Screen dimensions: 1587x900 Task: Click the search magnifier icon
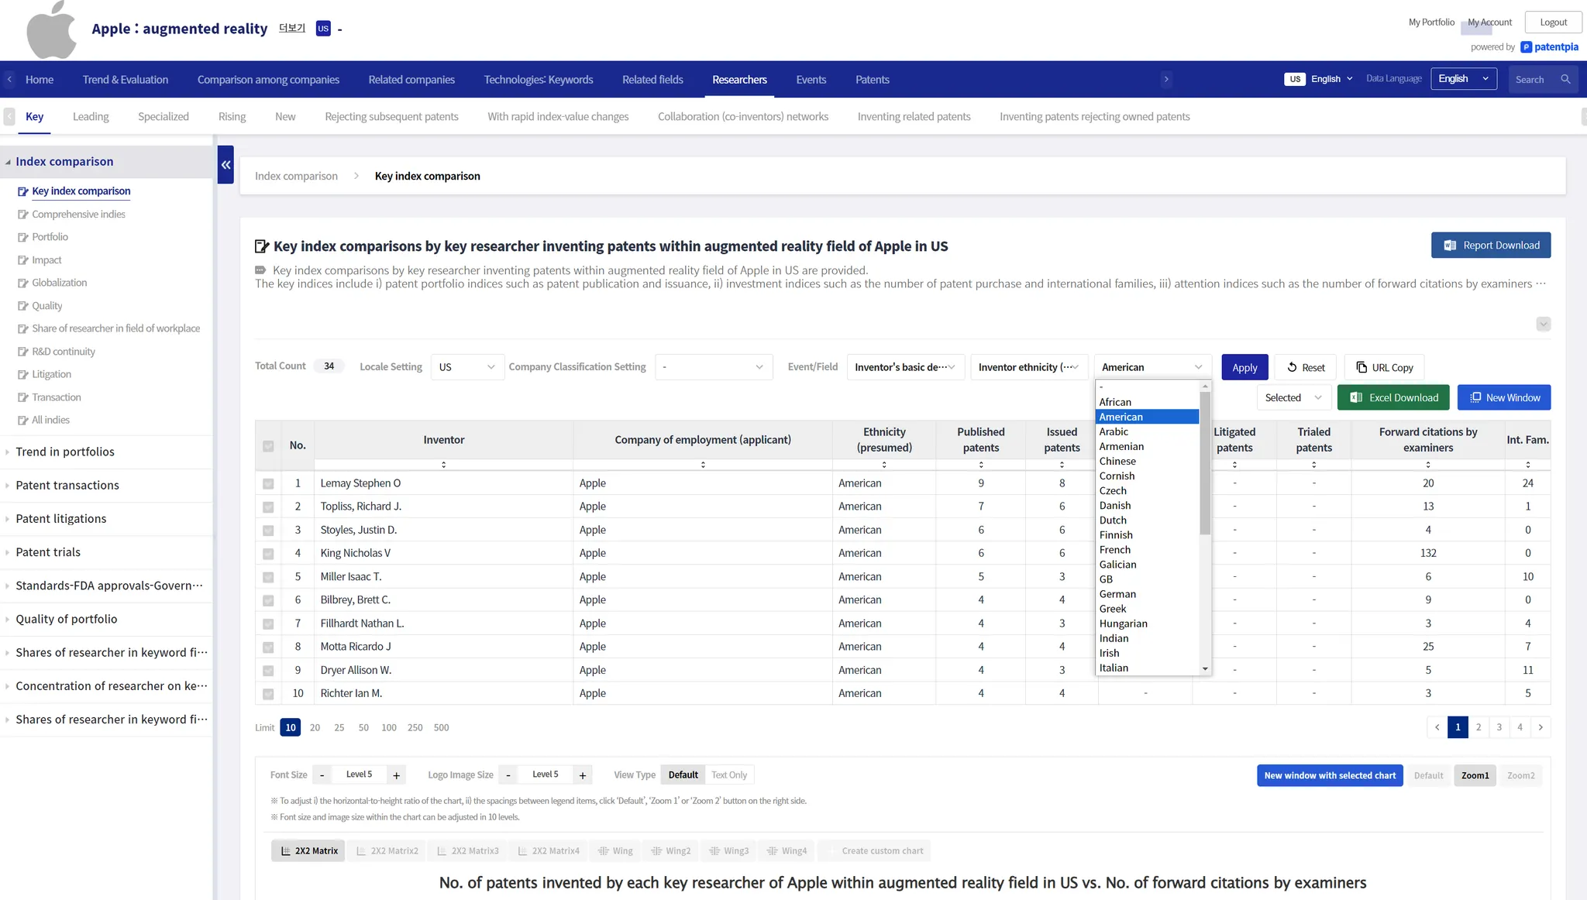[1565, 80]
